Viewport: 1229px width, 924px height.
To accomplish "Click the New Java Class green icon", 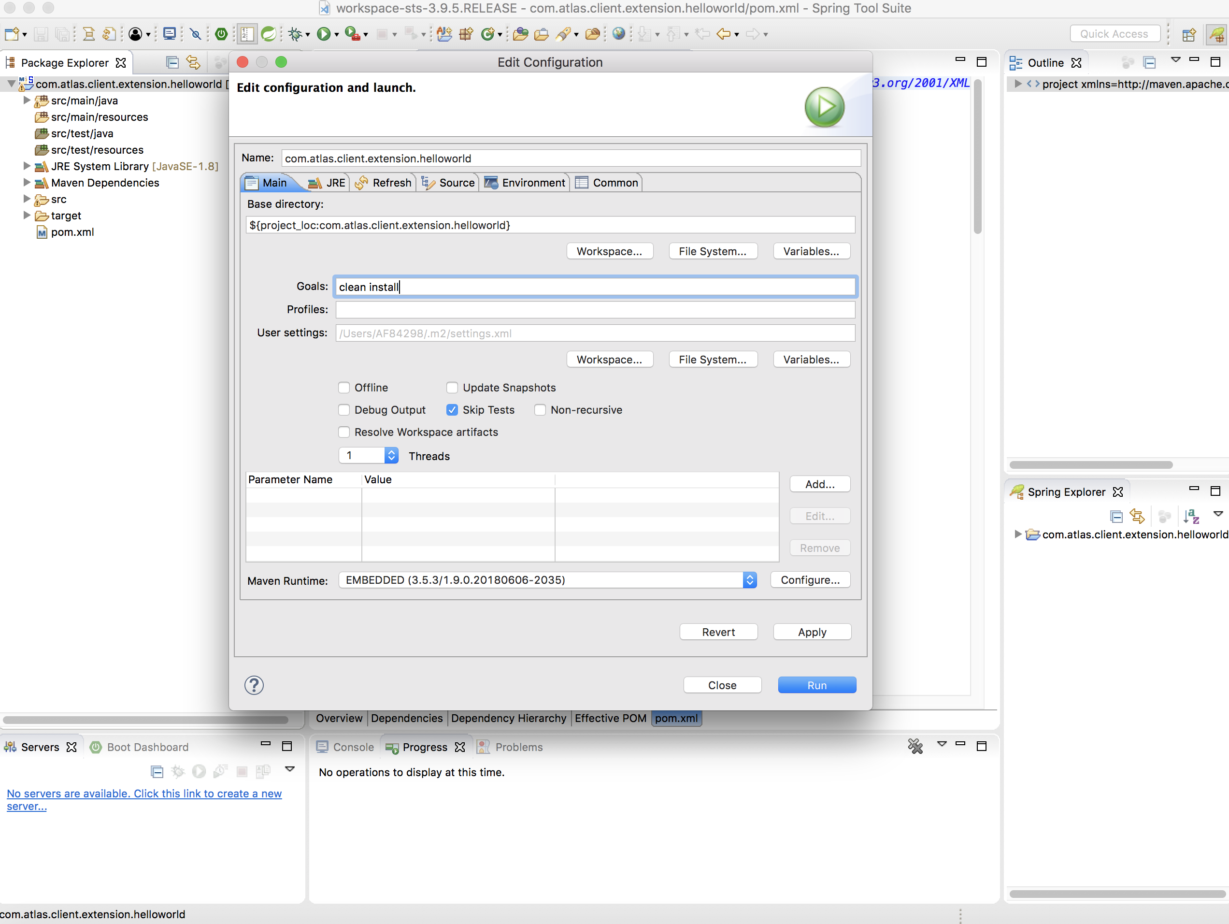I will 487,34.
